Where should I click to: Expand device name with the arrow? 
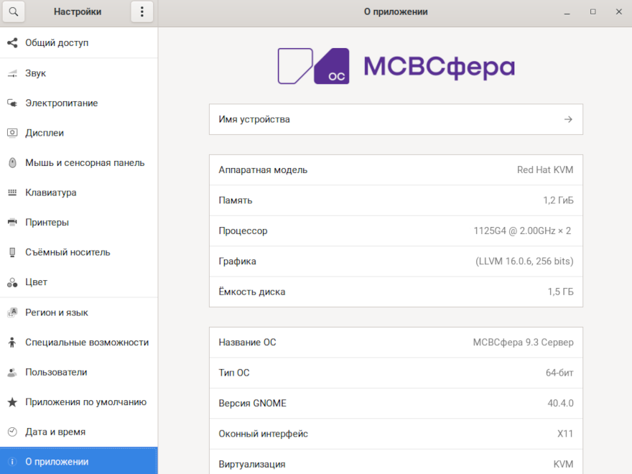coord(568,119)
